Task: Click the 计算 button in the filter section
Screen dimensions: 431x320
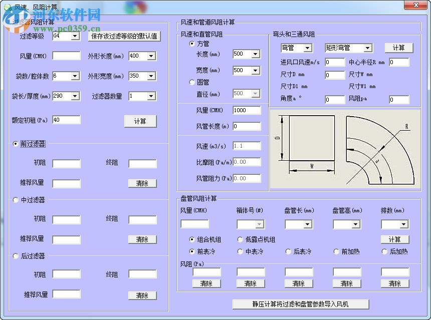Action: 140,121
